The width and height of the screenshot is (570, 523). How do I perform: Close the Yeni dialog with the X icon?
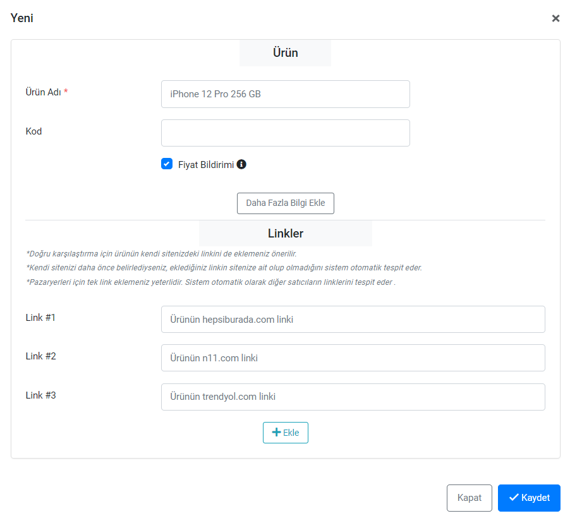[x=555, y=18]
